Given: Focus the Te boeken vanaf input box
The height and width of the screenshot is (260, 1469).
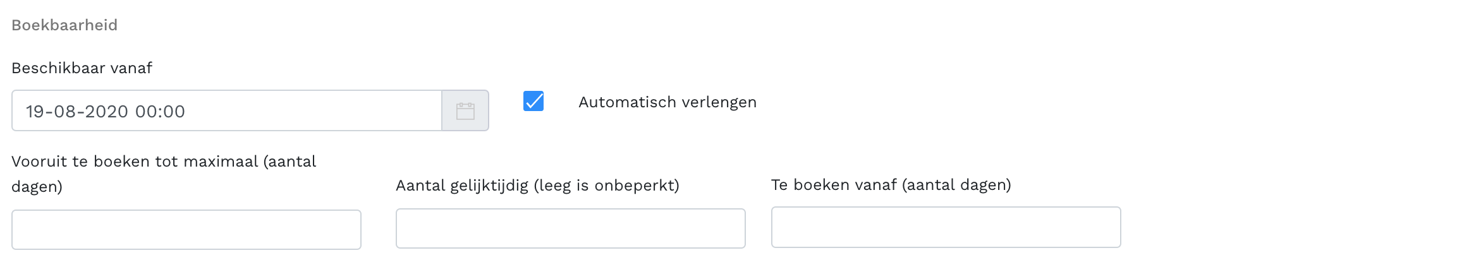Looking at the screenshot, I should tap(946, 227).
